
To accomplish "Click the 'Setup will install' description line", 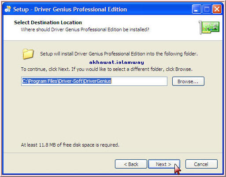I will 119,54.
